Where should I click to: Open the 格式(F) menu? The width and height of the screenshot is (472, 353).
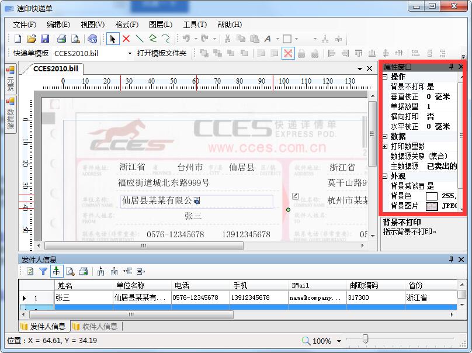coord(127,25)
